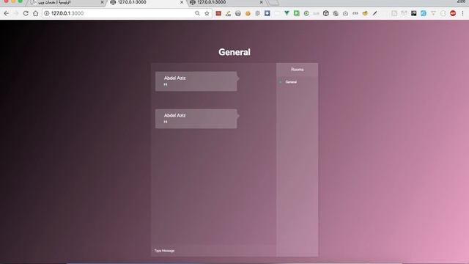Click the light blue square extension icon
469x264 pixels.
point(424,13)
